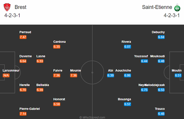Open Perraud's 7.47 rating badge
This screenshot has width=184, height=119.
23,37
